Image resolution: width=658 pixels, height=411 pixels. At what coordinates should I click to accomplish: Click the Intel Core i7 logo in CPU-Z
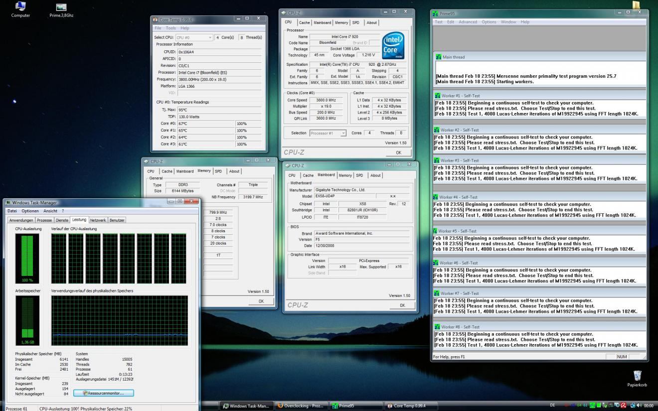[x=394, y=45]
